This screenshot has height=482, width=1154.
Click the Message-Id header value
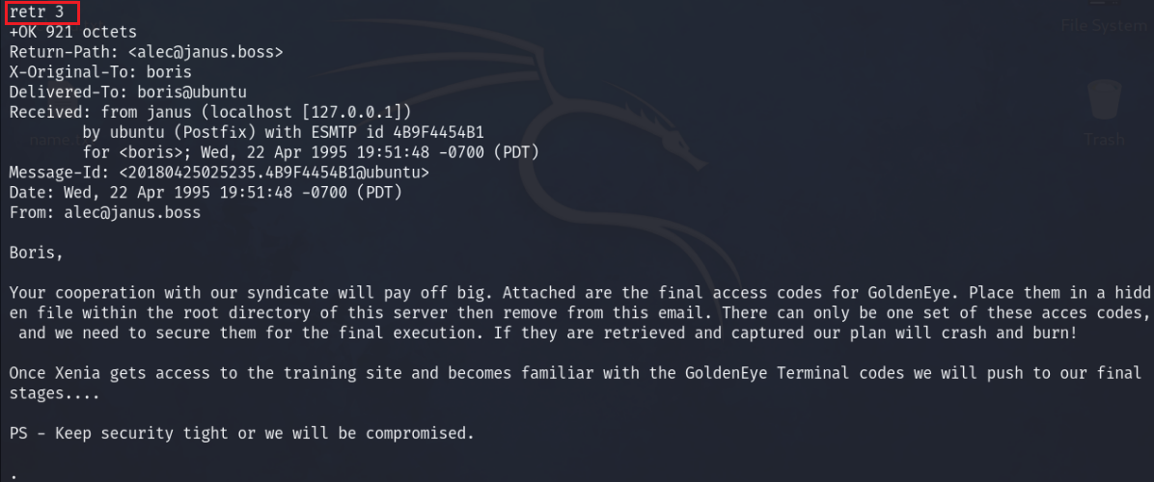[x=274, y=173]
